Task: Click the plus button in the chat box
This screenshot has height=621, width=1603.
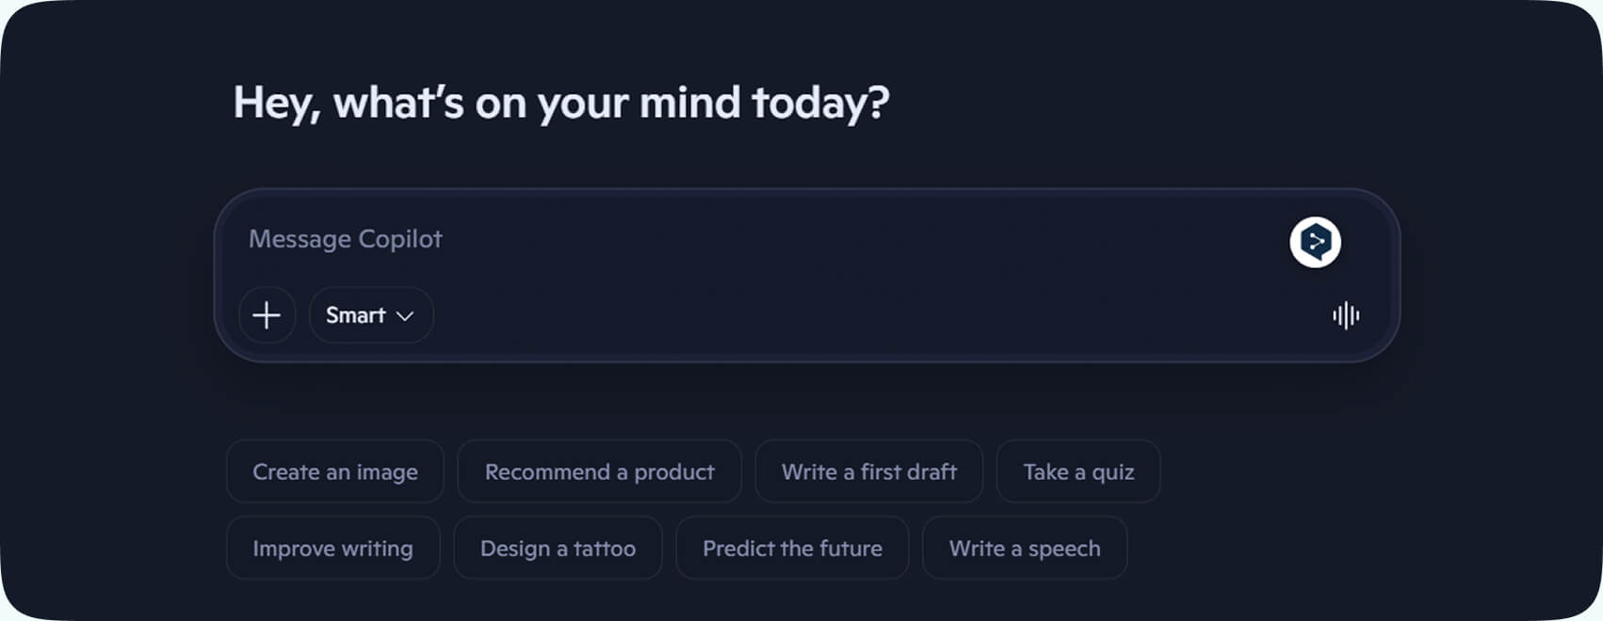Action: coord(267,315)
